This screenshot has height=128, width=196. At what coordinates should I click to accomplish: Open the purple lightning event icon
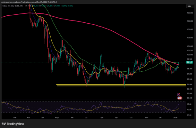pos(178,94)
